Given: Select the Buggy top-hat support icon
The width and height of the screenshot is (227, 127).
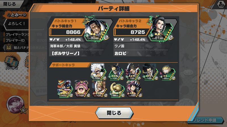Looking at the screenshot, I should coord(65,89).
